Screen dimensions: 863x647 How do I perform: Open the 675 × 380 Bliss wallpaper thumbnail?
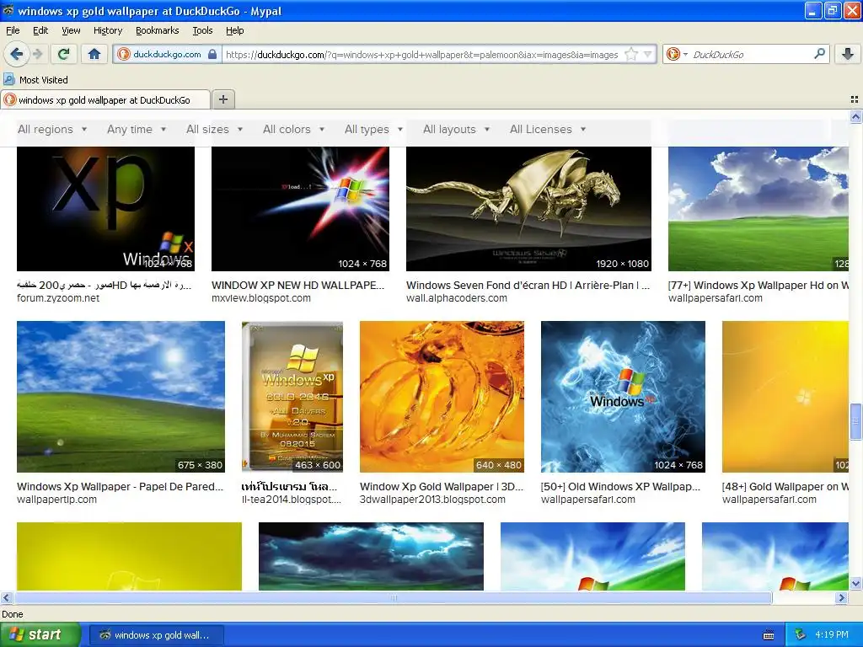pos(121,397)
